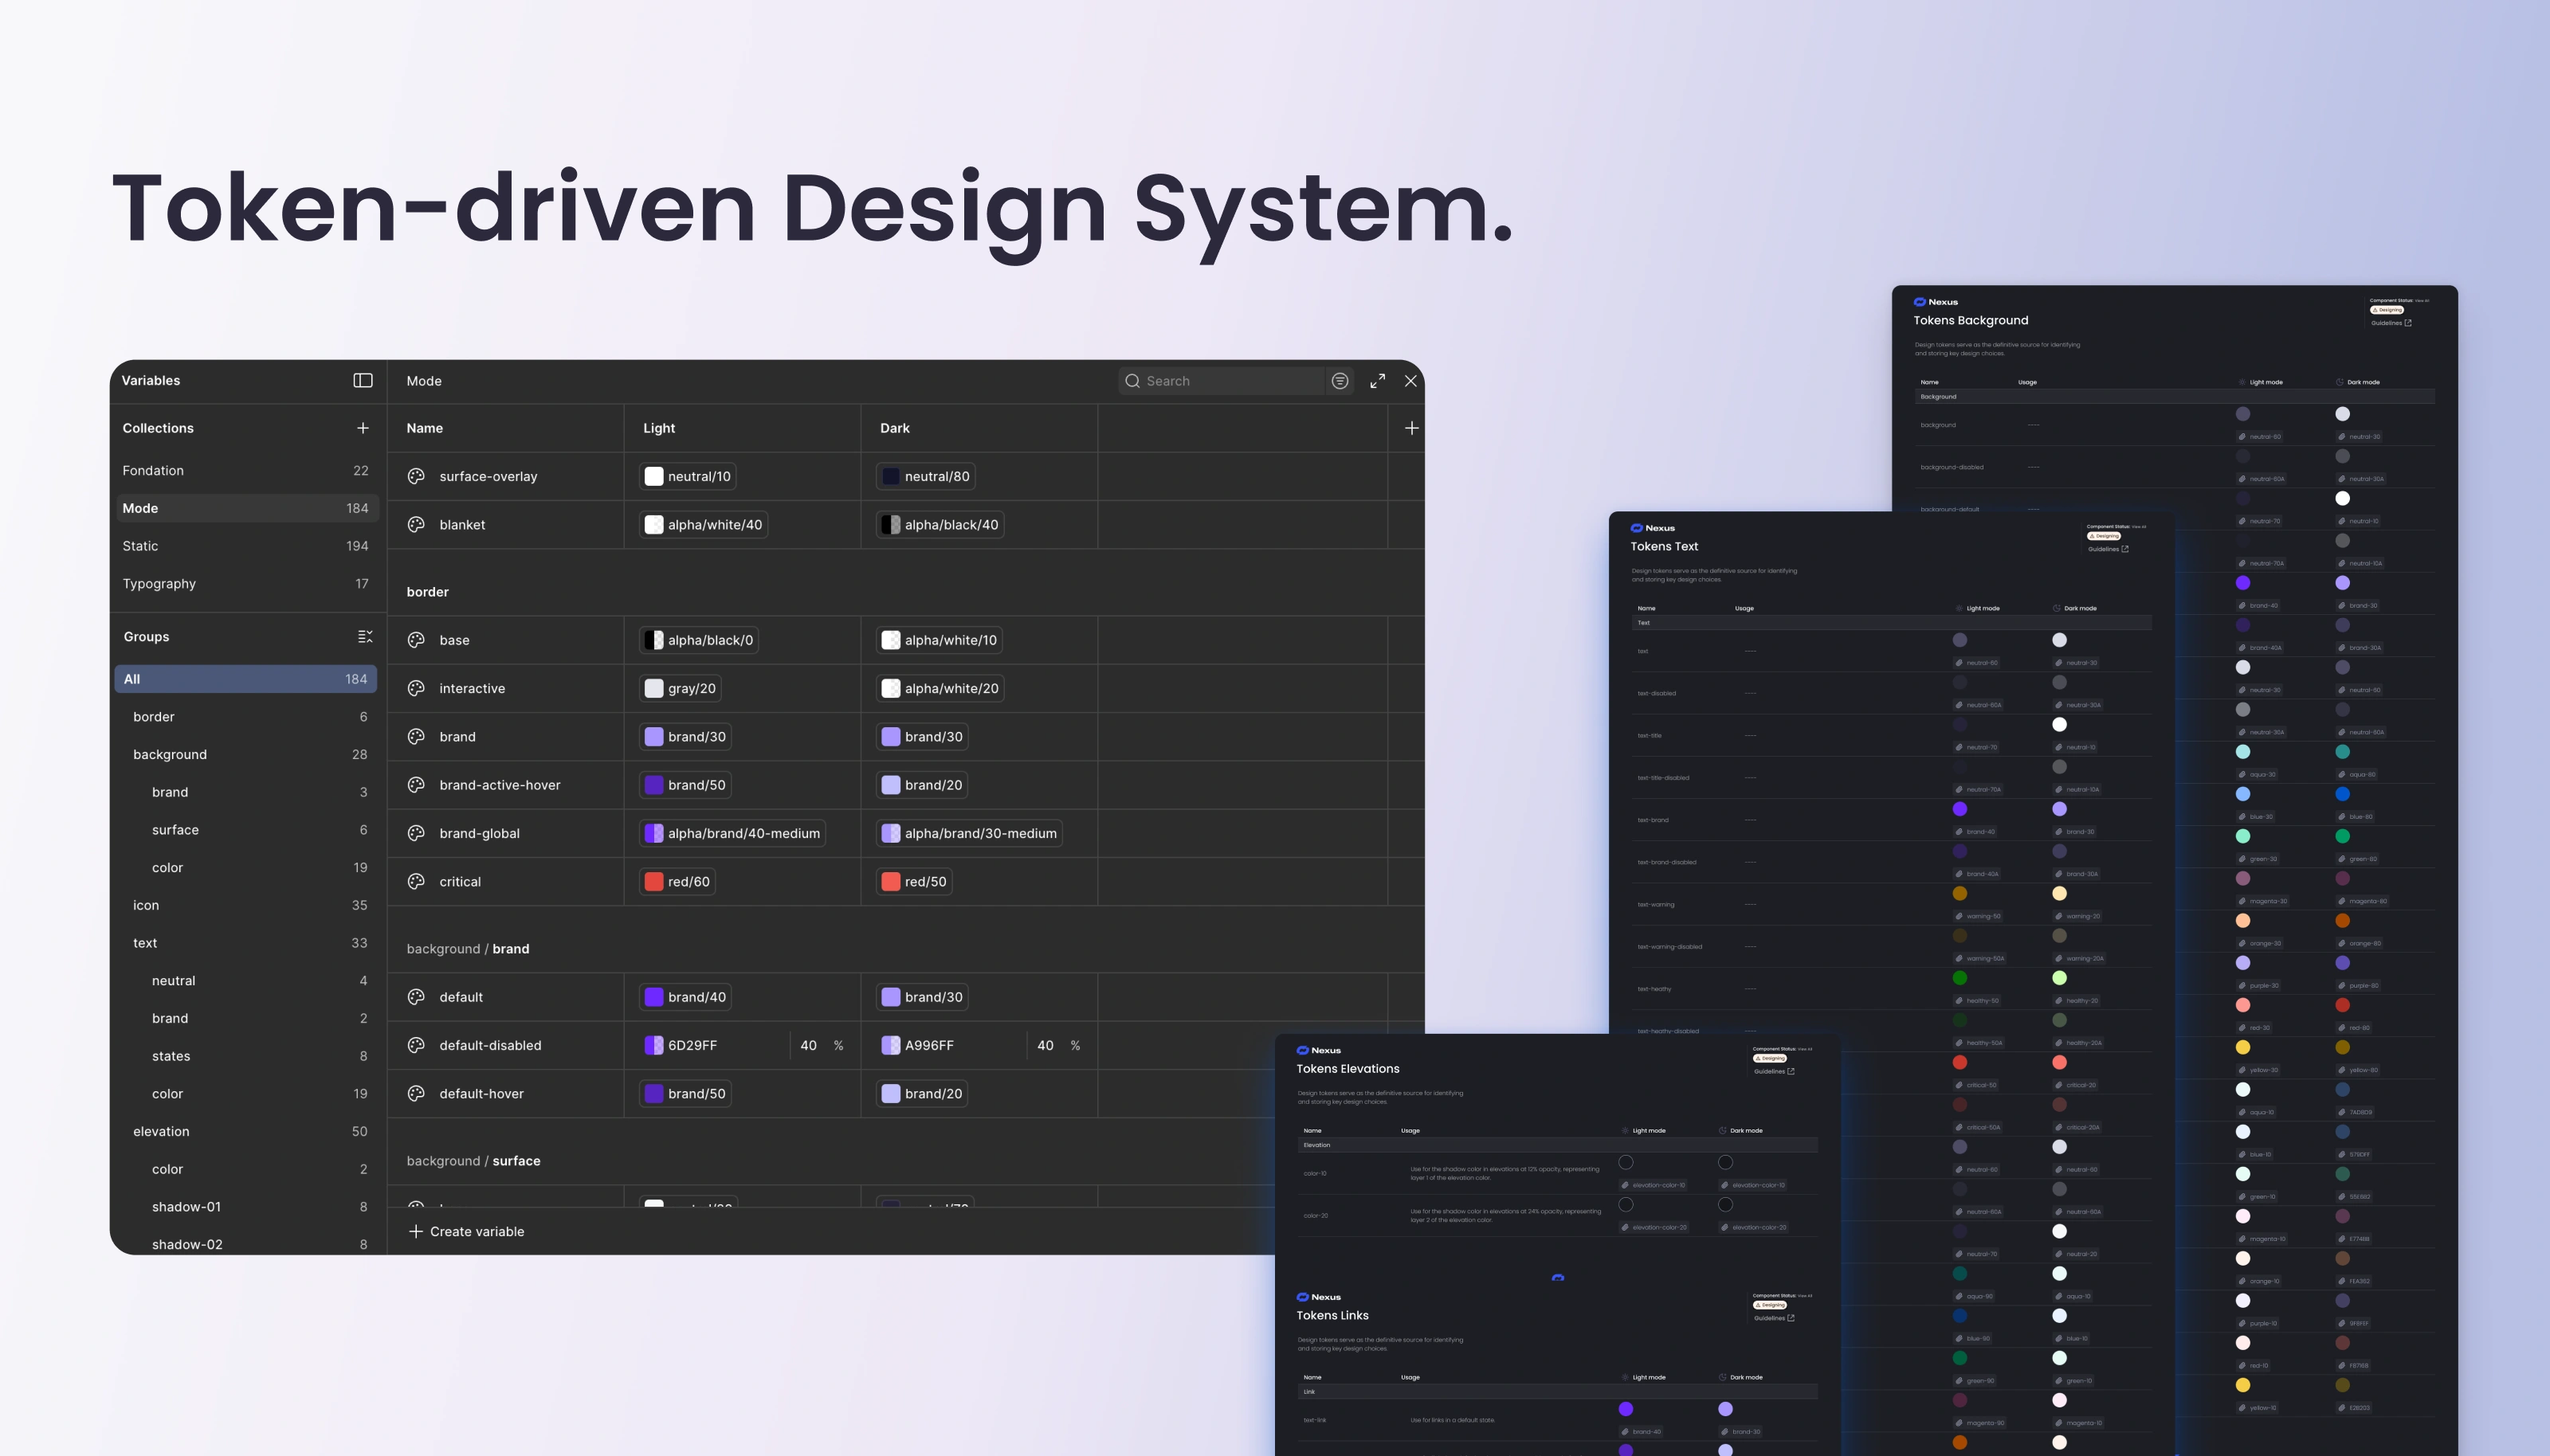Expand the elevation group

click(161, 1131)
